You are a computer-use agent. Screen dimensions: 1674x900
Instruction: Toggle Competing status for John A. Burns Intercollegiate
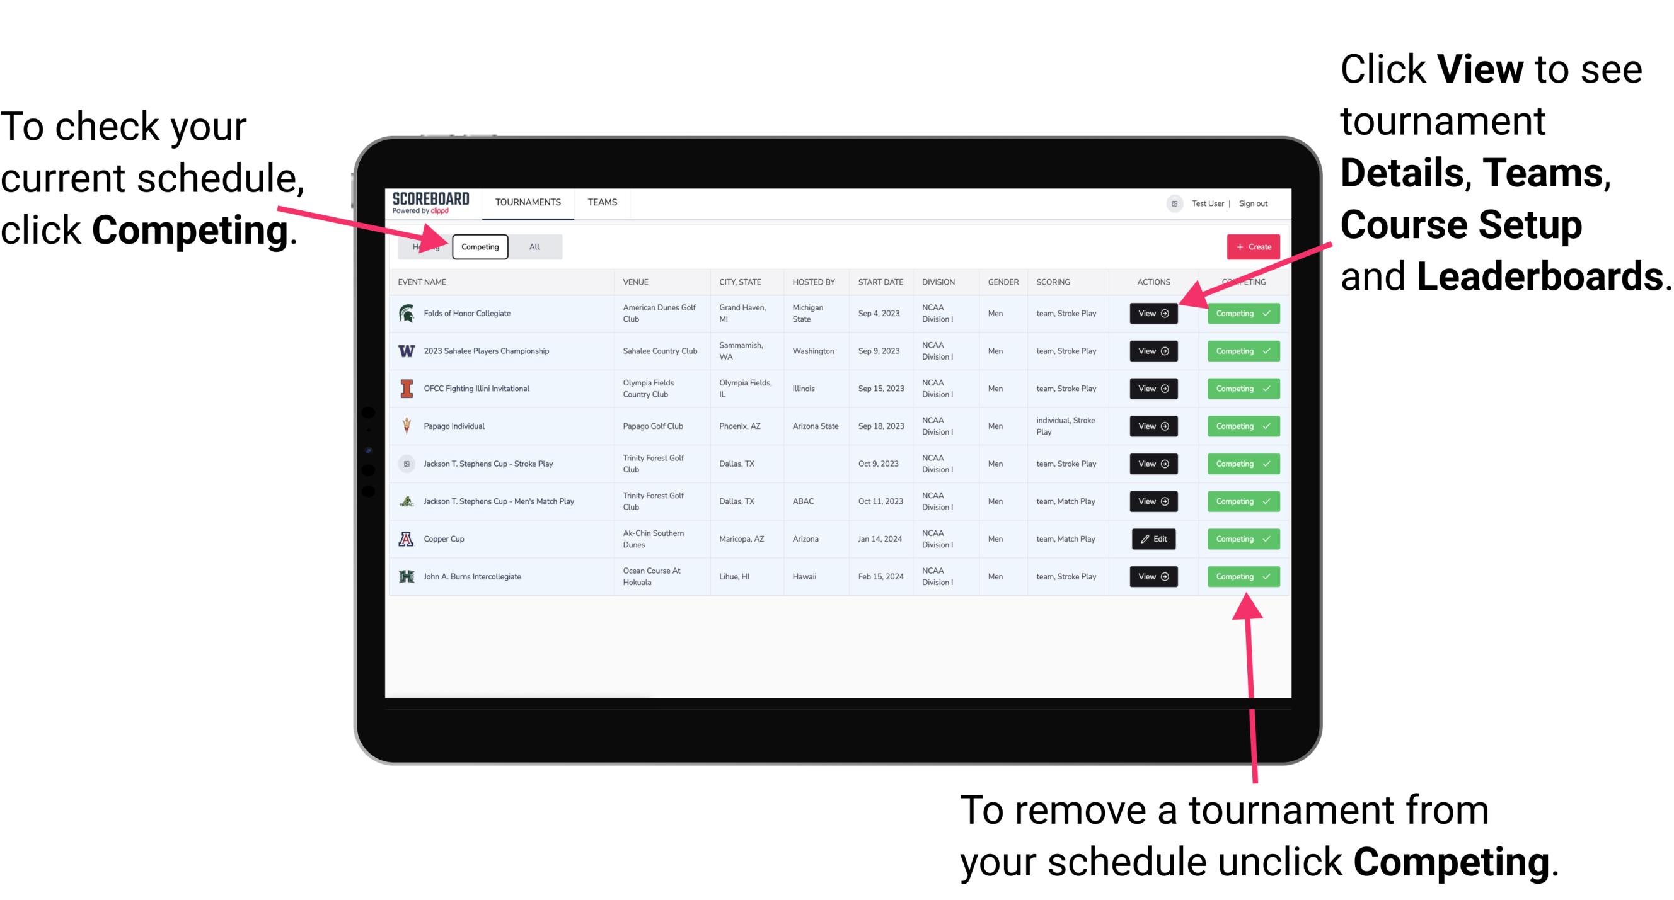pyautogui.click(x=1239, y=576)
